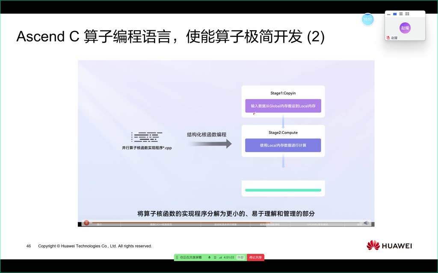Screen dimensions: 438x273
Task: Click the code file icon above 并行算子核函数实现程序*.cpp
Action: pos(147,137)
